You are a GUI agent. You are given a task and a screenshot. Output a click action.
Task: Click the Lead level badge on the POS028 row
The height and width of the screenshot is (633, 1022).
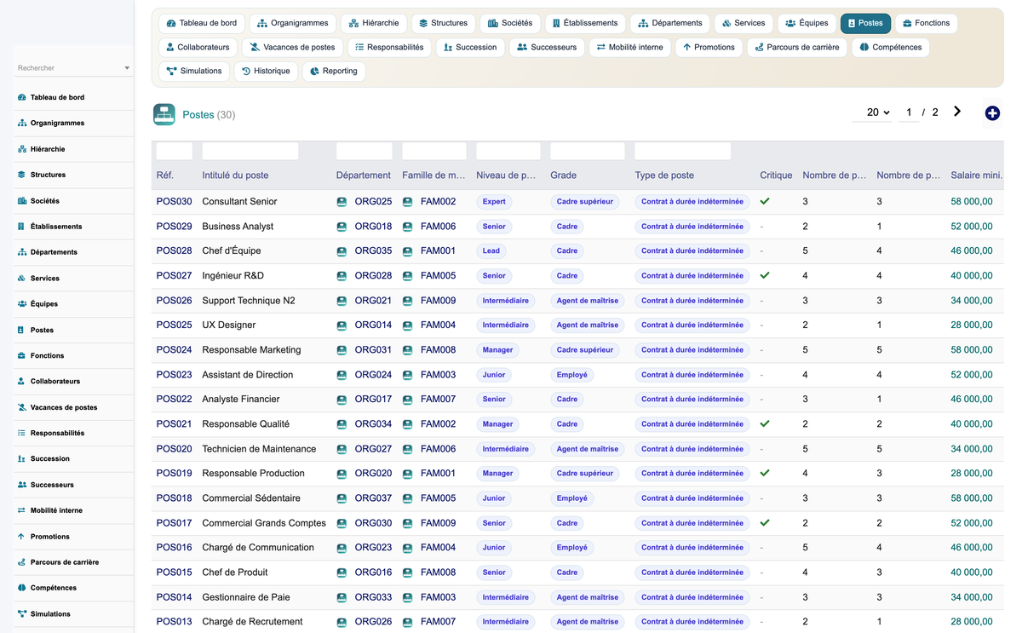(491, 251)
